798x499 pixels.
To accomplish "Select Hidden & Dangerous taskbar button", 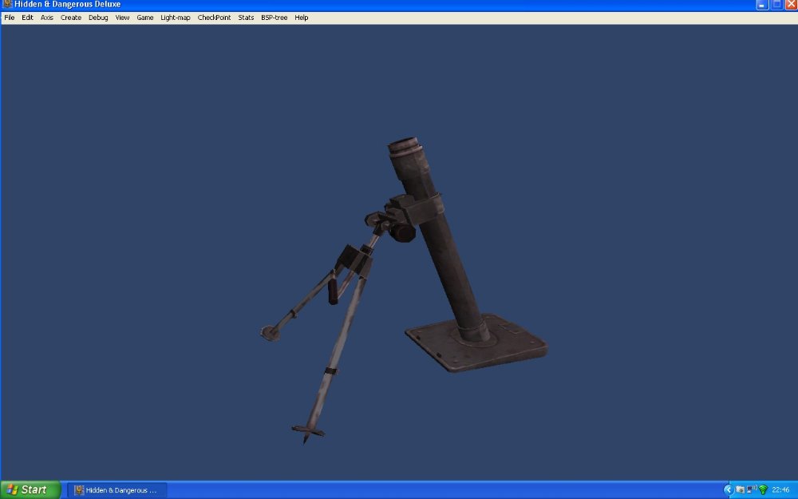I will click(x=117, y=490).
